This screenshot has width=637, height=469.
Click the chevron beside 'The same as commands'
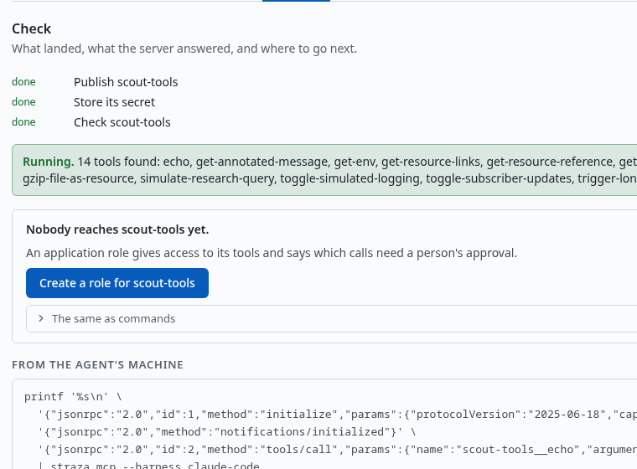coord(40,319)
